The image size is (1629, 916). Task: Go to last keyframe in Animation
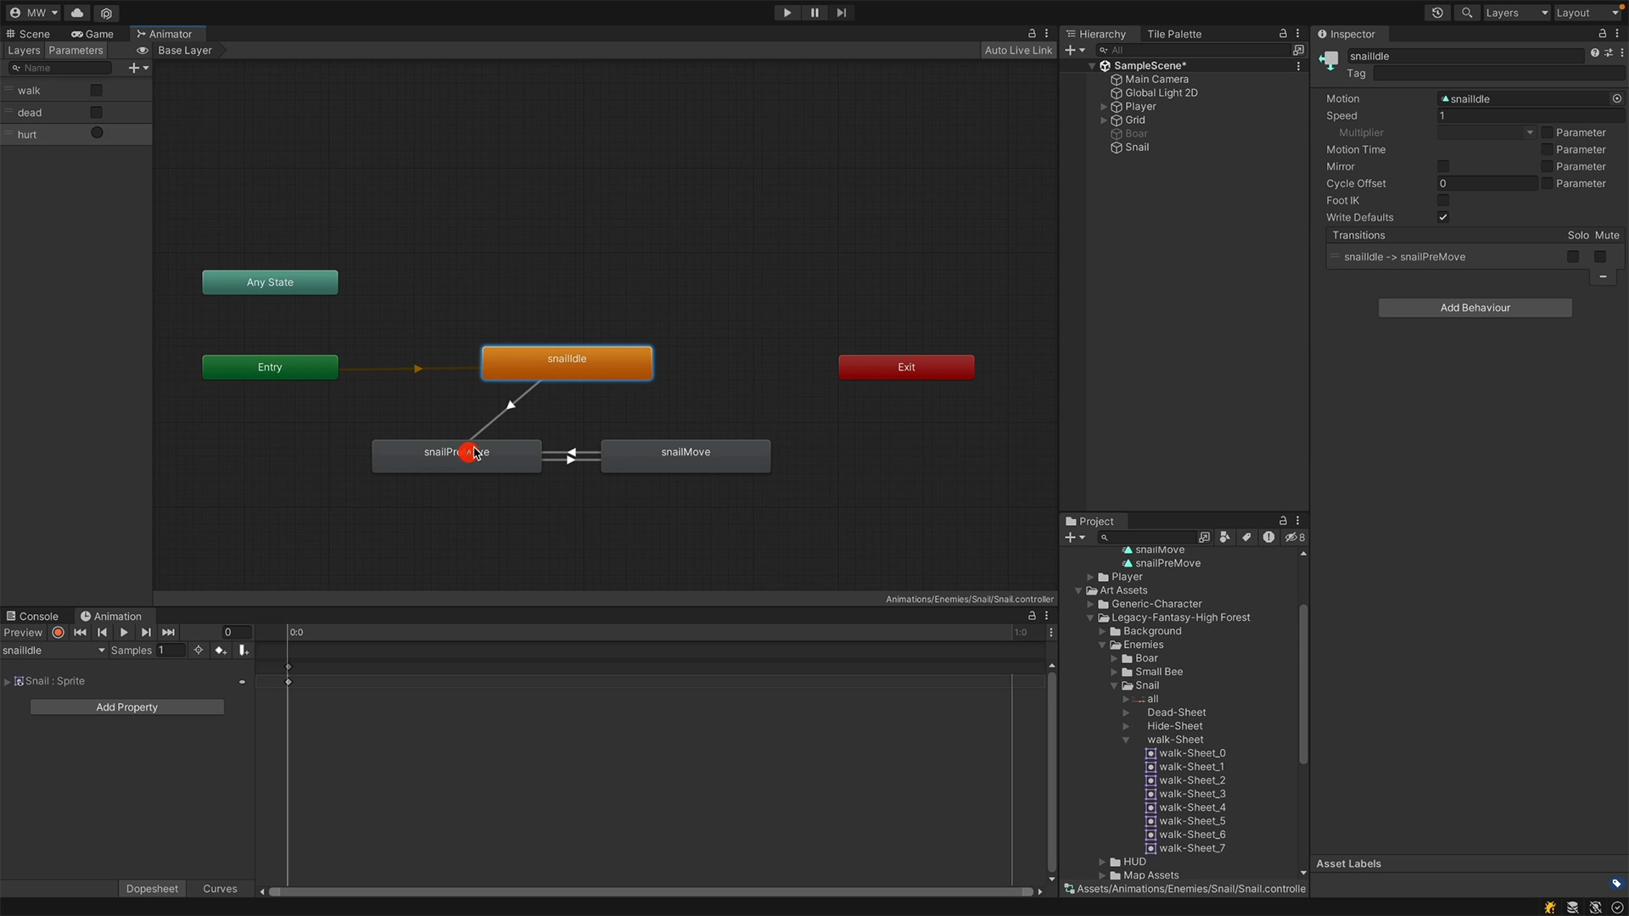168,633
